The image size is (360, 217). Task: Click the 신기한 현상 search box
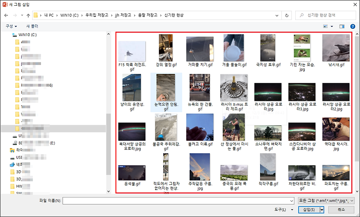325,15
